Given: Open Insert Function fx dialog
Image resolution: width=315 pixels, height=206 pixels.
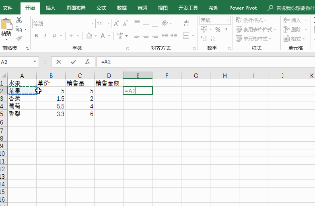Looking at the screenshot, I should [88, 62].
